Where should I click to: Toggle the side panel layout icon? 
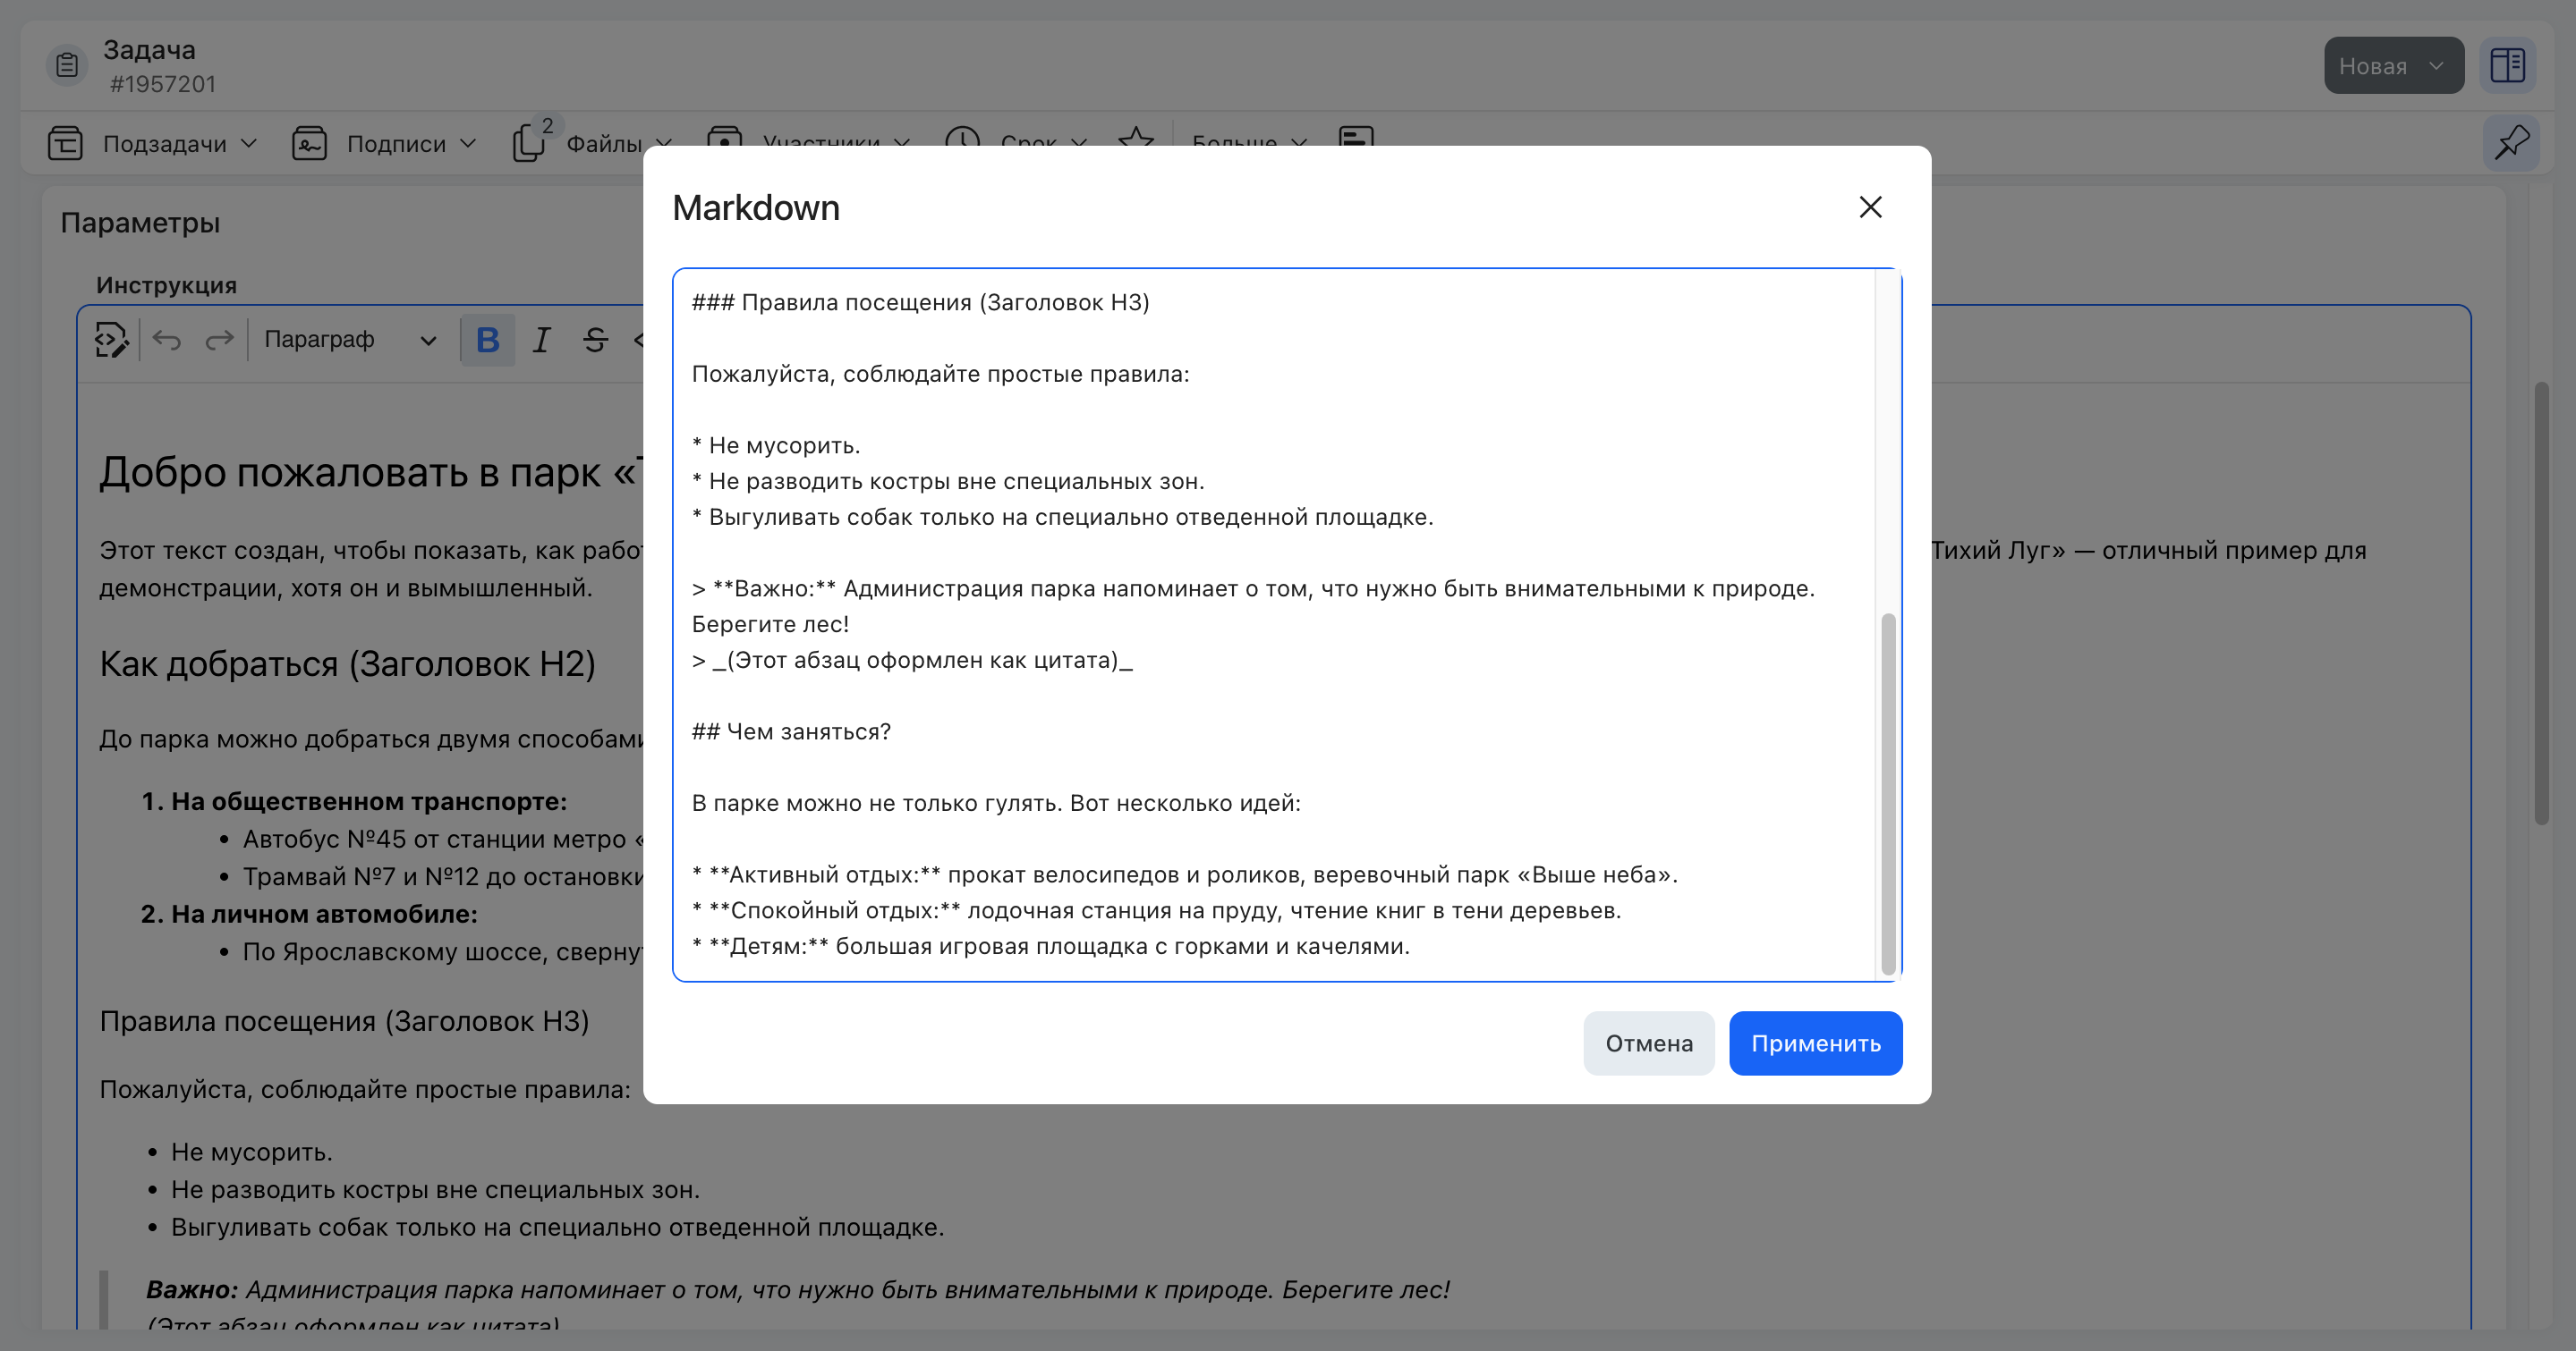[2507, 66]
